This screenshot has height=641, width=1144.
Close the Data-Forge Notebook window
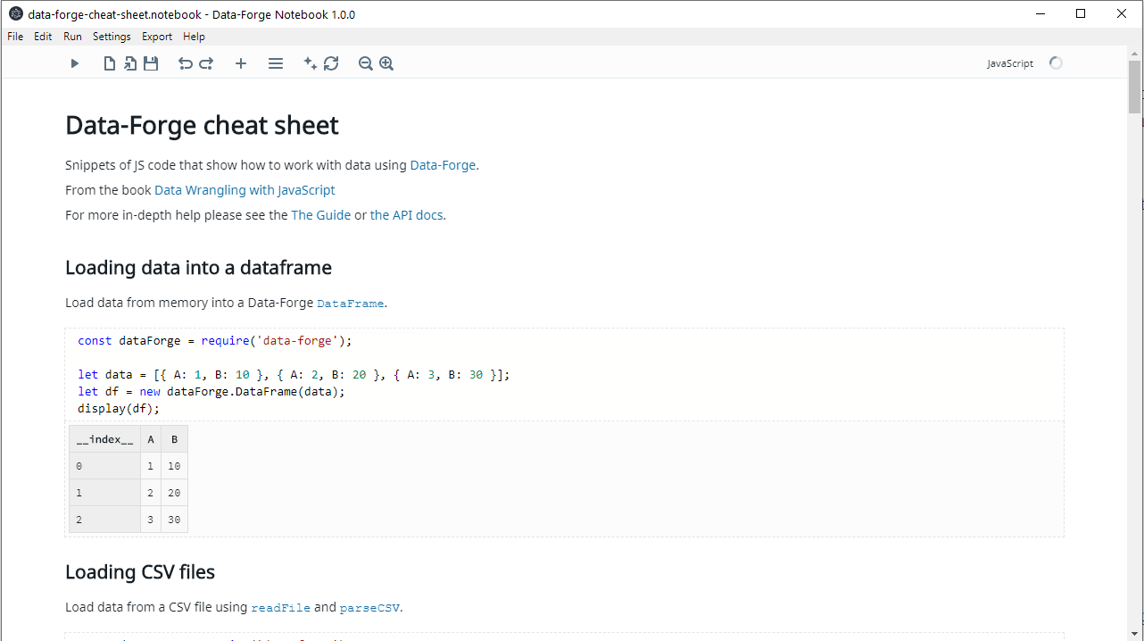[1123, 13]
